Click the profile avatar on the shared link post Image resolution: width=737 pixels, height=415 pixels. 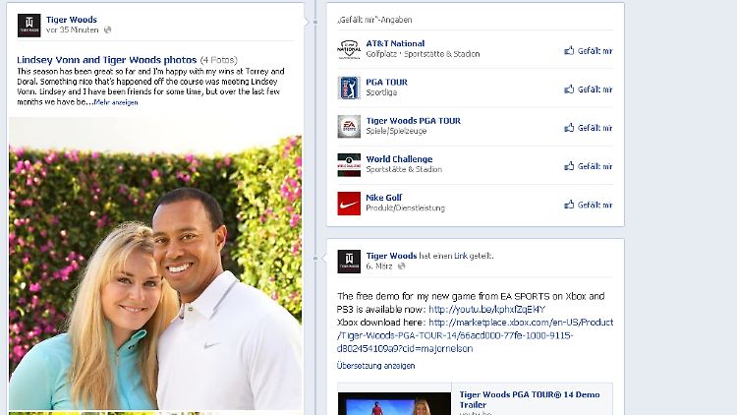pyautogui.click(x=349, y=261)
